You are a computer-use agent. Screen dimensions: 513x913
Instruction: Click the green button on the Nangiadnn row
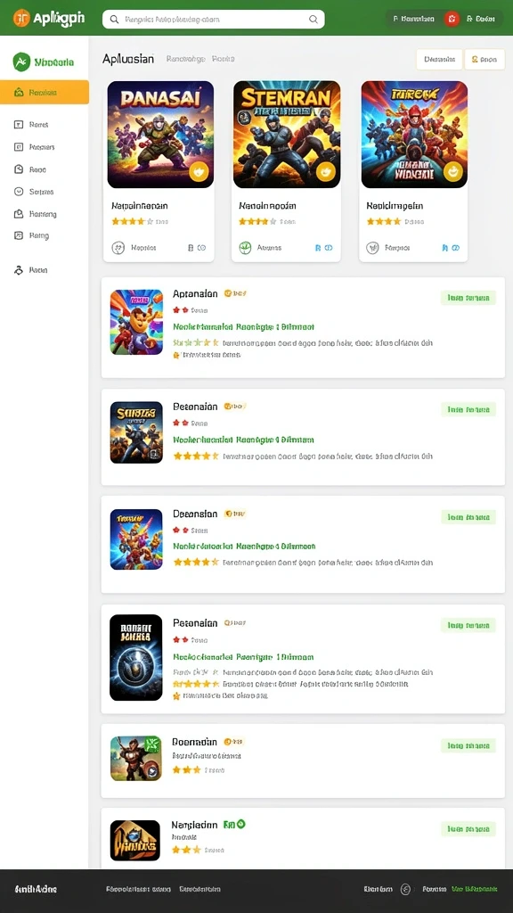click(x=468, y=828)
